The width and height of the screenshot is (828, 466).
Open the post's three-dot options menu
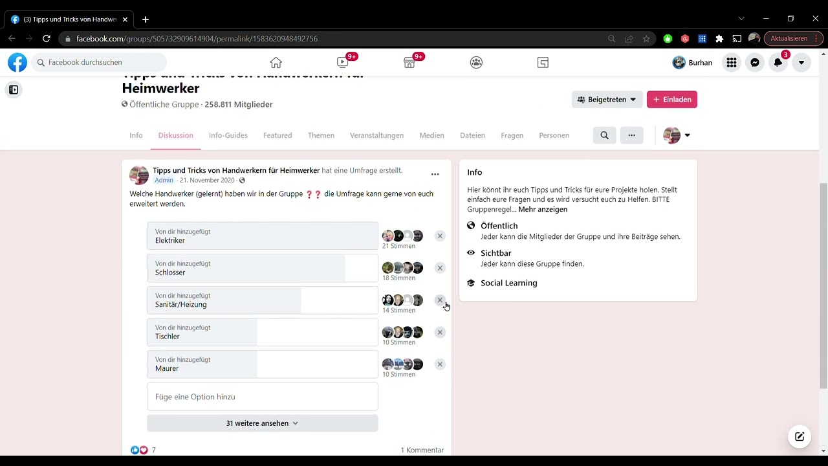(435, 174)
